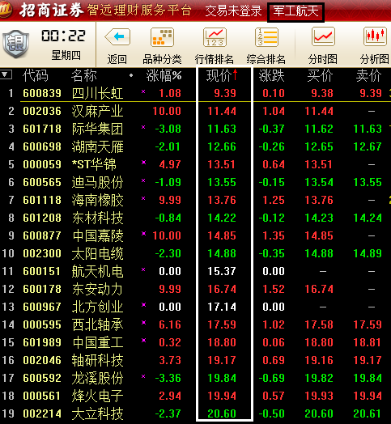Image resolution: width=391 pixels, height=424 pixels.
Task: Open 品种分类 category icon
Action: click(162, 36)
